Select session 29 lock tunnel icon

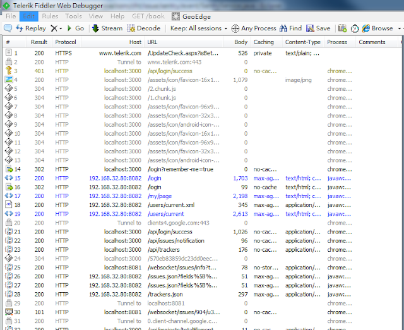(9, 303)
